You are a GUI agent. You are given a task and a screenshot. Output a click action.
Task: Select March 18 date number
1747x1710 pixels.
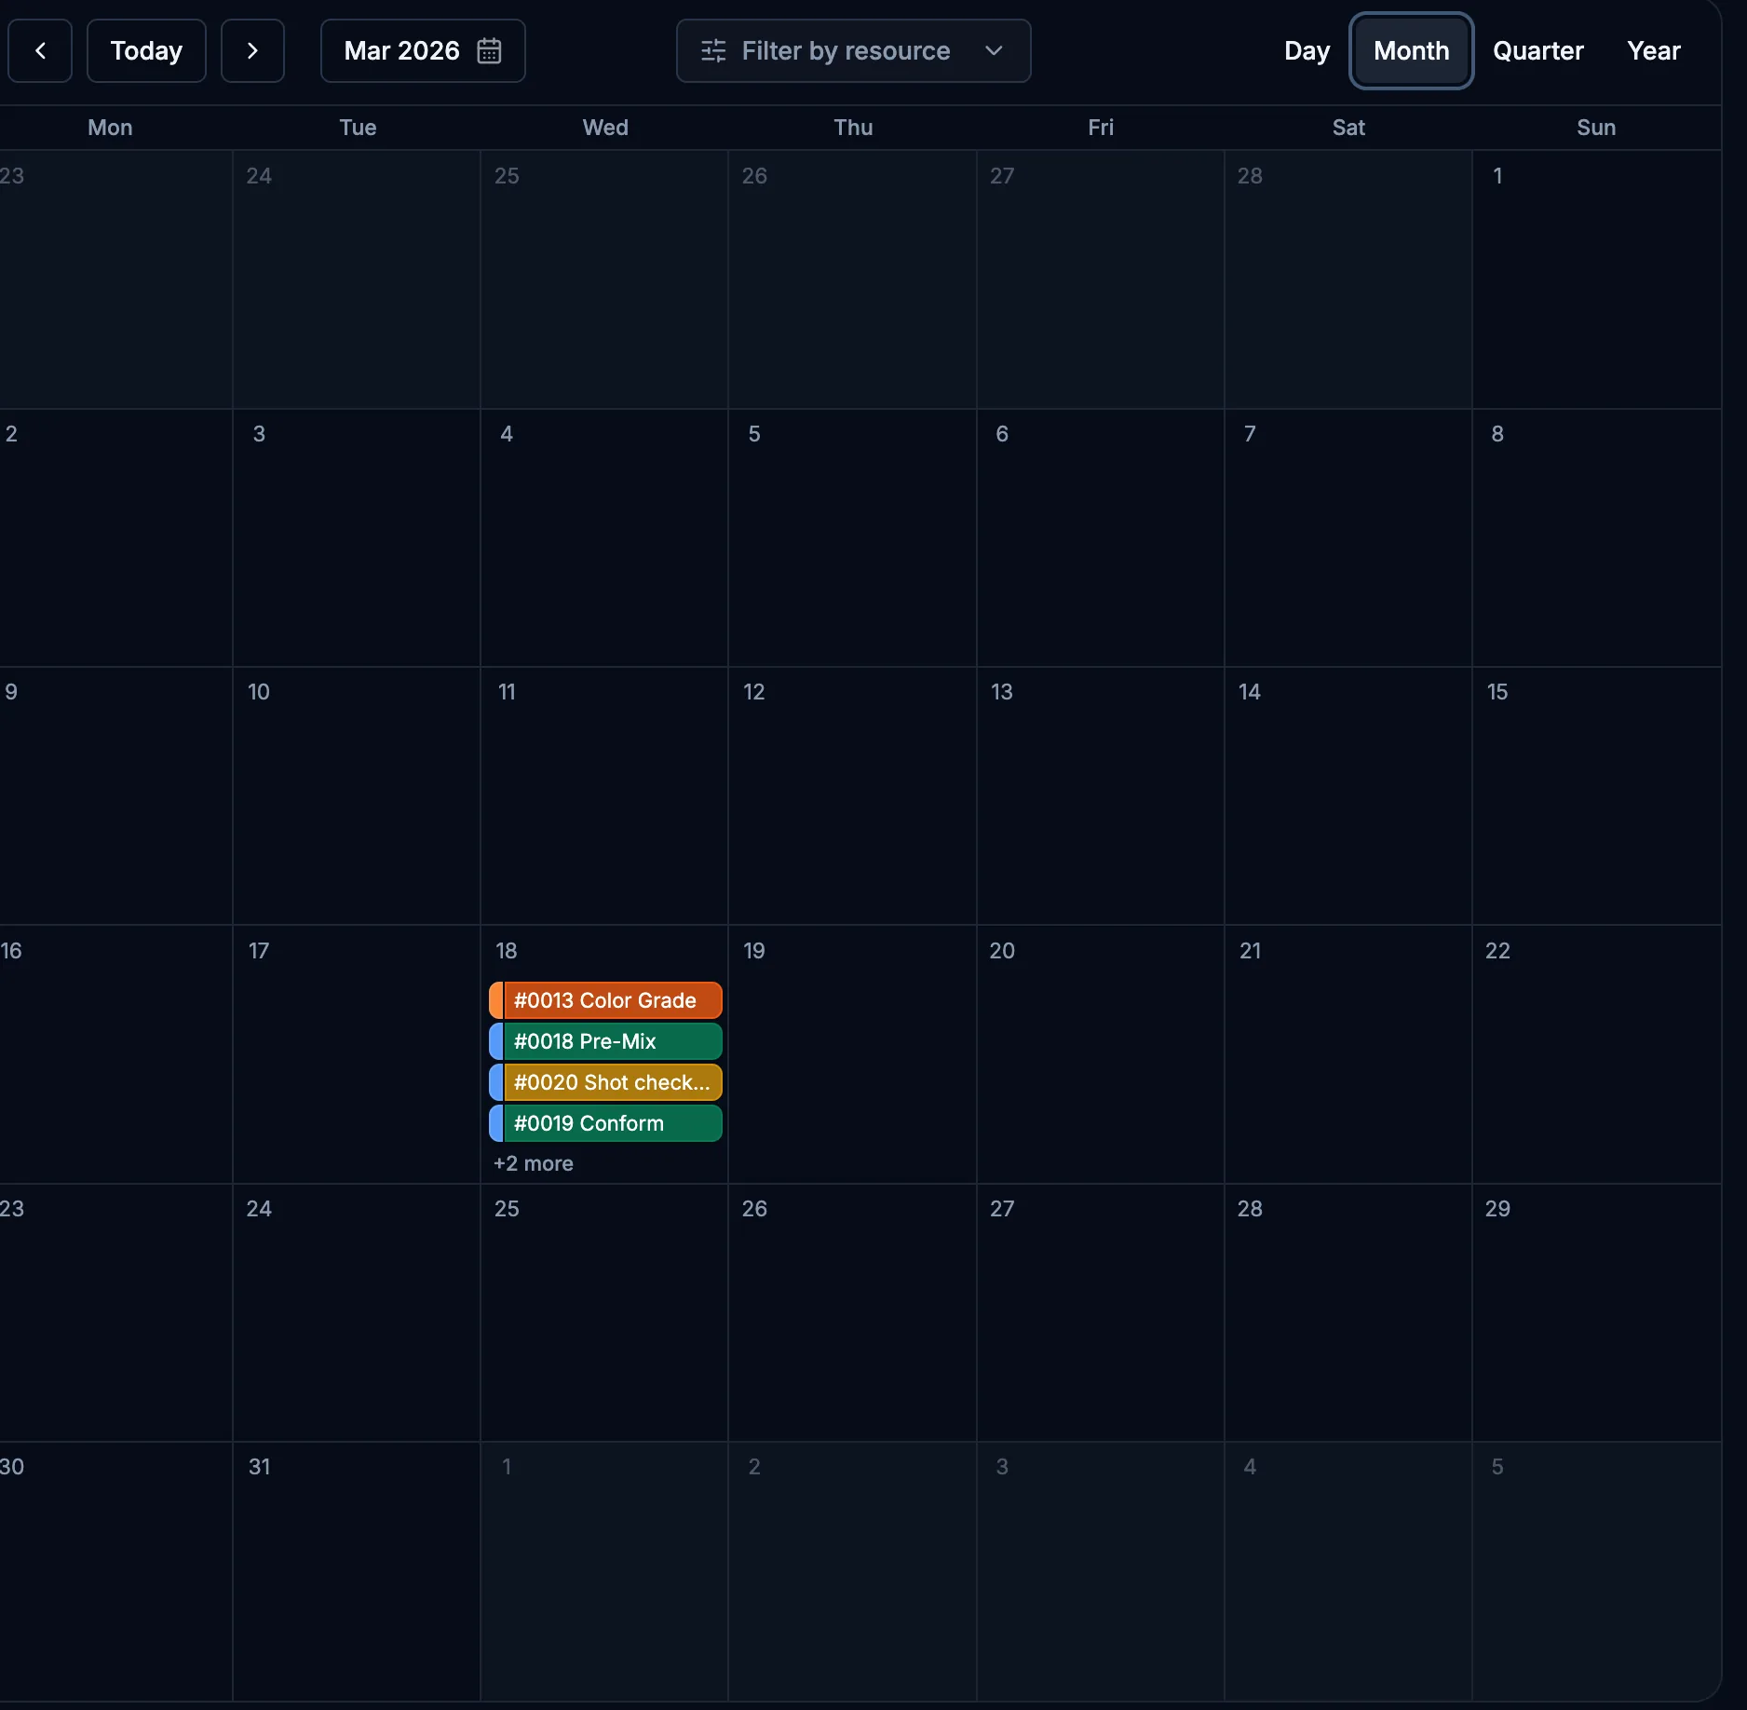tap(506, 950)
